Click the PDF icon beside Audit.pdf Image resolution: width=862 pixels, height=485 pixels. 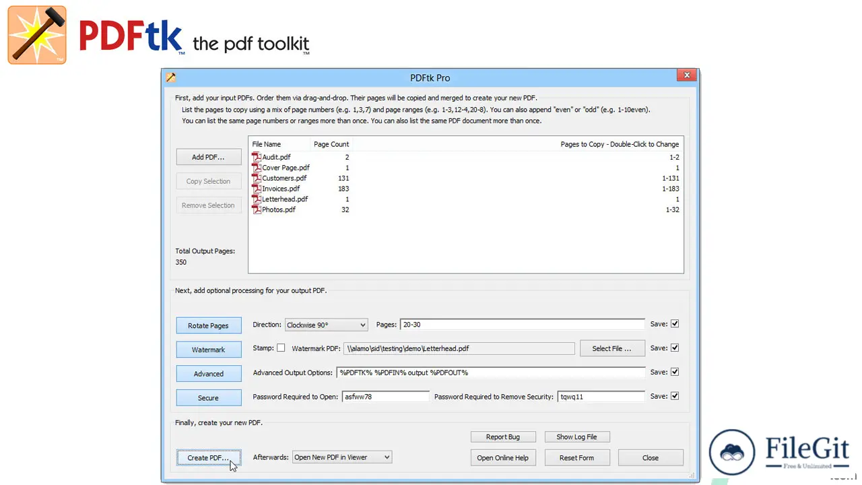click(x=257, y=157)
